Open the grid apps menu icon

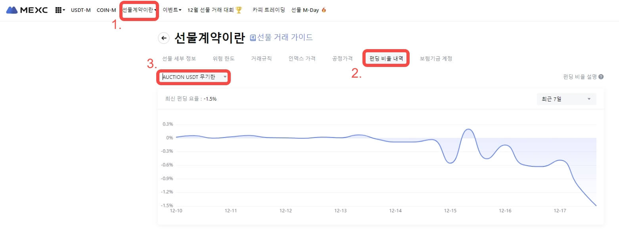(59, 10)
